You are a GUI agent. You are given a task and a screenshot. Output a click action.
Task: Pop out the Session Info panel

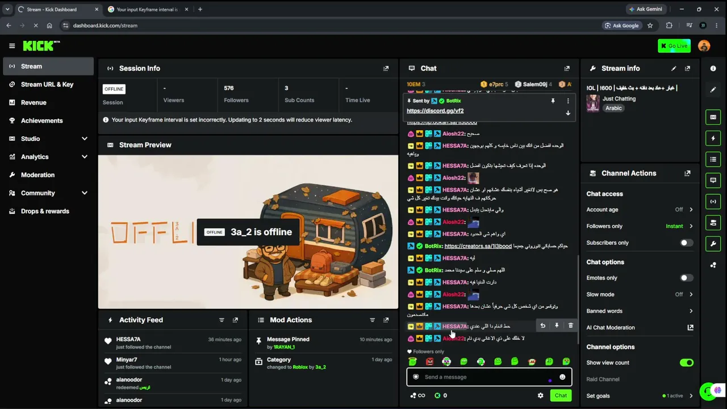386,68
